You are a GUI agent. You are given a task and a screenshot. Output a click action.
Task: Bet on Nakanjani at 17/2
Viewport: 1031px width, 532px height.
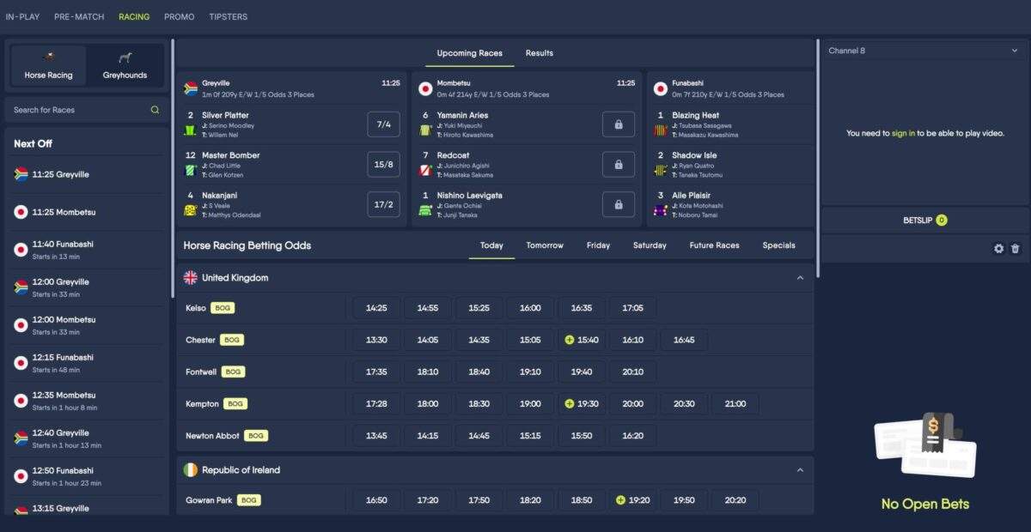[383, 205]
